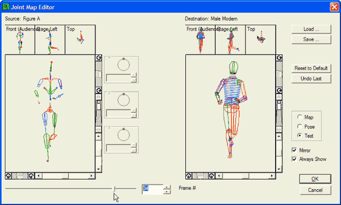341x205 pixels.
Task: Click the zoom-out triangle beside the Destination view
Action: pyautogui.click(x=279, y=129)
